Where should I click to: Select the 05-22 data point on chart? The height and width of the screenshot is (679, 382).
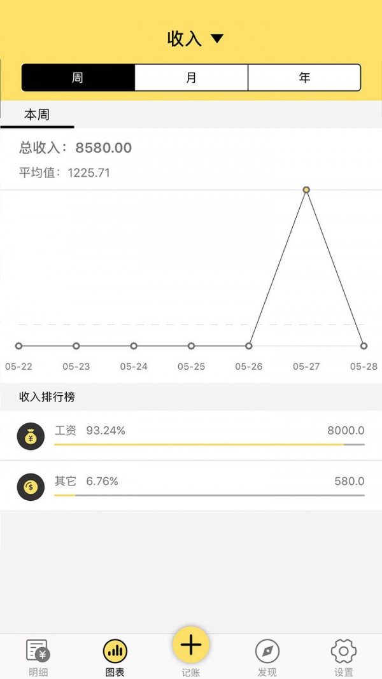click(18, 346)
